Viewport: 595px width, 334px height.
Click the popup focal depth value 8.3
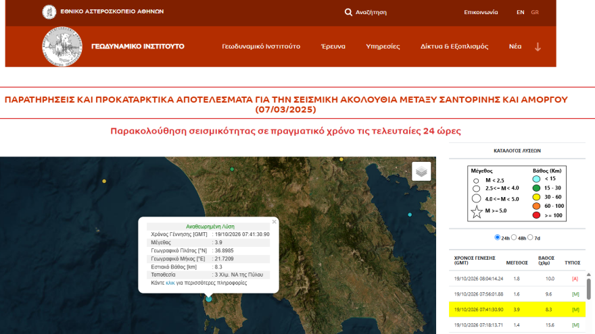(218, 267)
